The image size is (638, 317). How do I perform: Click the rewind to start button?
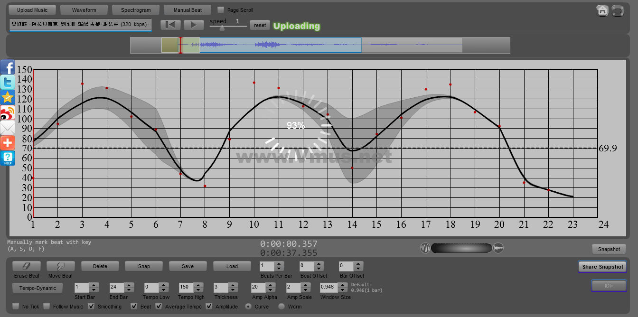coord(170,25)
